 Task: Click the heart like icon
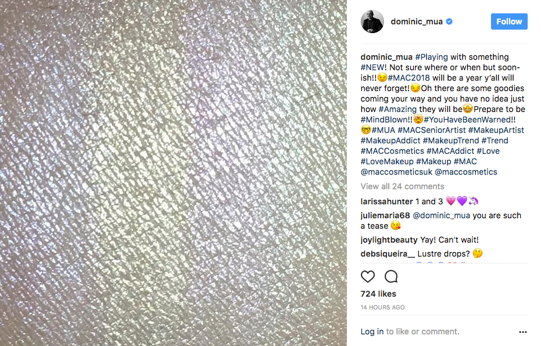click(x=367, y=276)
